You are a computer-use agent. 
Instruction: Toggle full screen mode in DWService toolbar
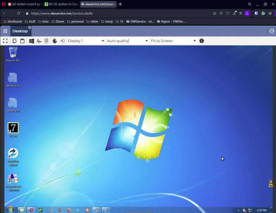pyautogui.click(x=5, y=41)
